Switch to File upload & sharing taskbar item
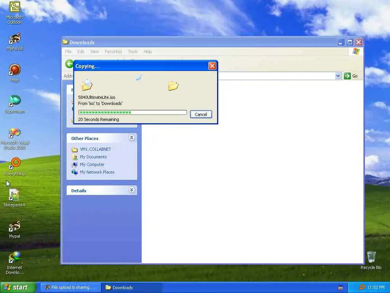Screen dimensions: 390x293 click(70, 288)
